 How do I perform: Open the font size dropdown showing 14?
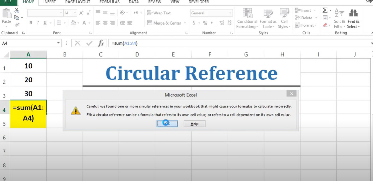[x=75, y=13]
